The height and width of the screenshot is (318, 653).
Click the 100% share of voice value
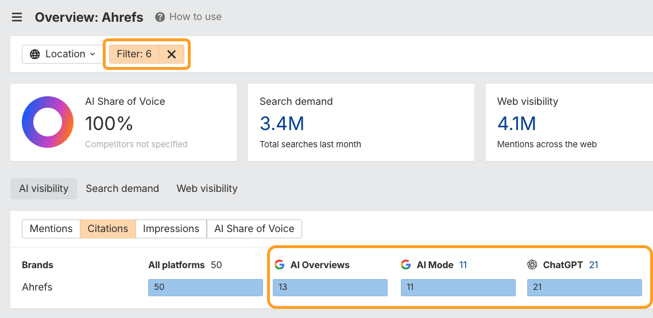pos(109,123)
